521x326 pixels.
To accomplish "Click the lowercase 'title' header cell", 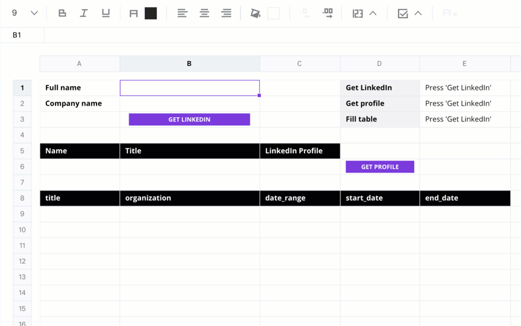I will point(80,198).
